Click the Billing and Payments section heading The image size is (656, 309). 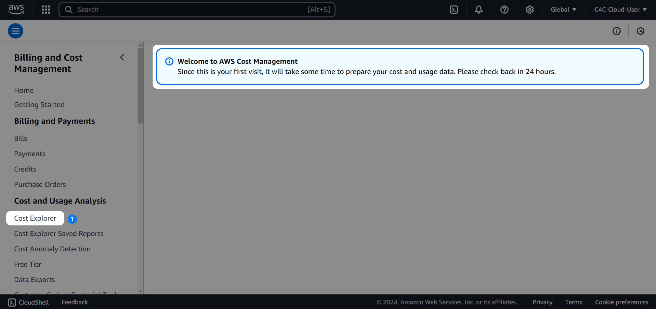pos(55,121)
